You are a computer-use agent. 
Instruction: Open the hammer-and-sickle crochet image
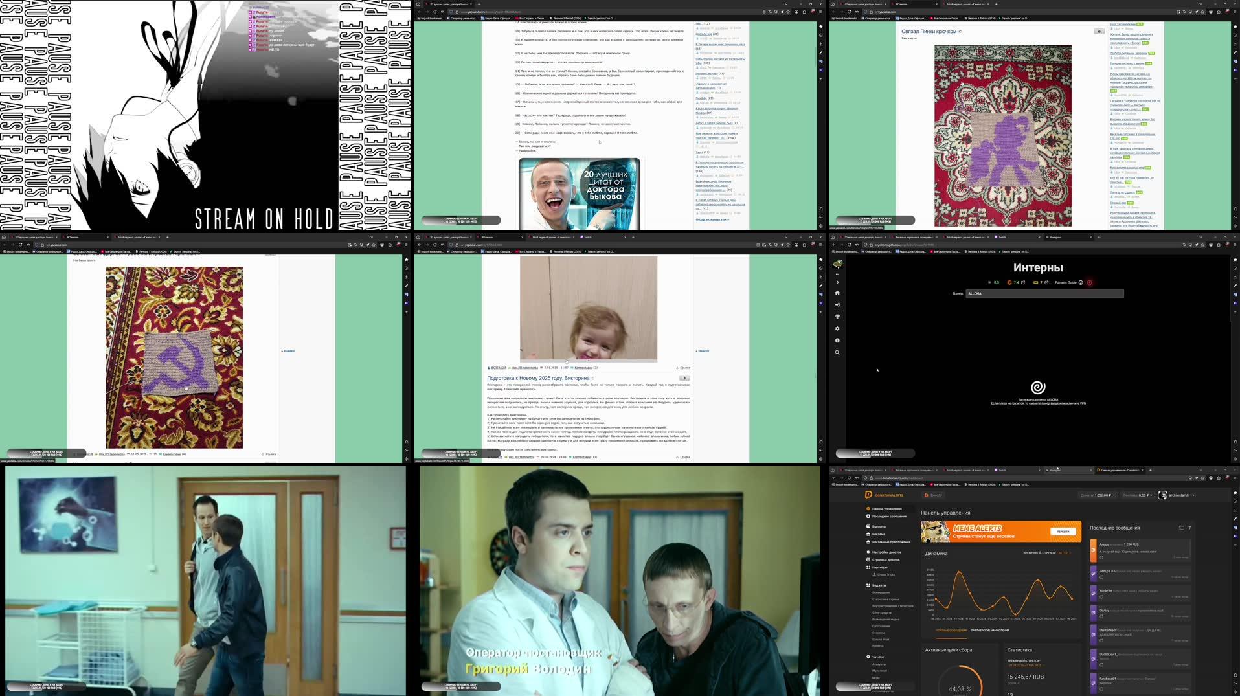point(174,357)
